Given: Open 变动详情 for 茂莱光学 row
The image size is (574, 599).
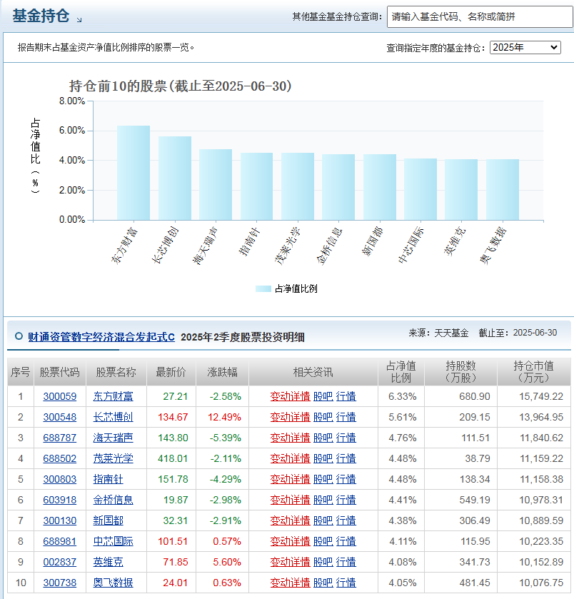Looking at the screenshot, I should pyautogui.click(x=291, y=458).
